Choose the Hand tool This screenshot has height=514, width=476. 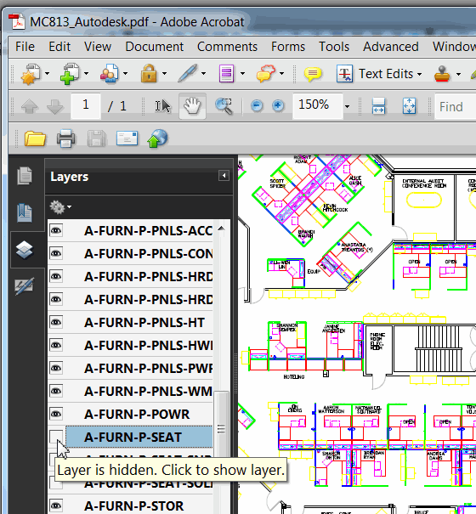(192, 106)
